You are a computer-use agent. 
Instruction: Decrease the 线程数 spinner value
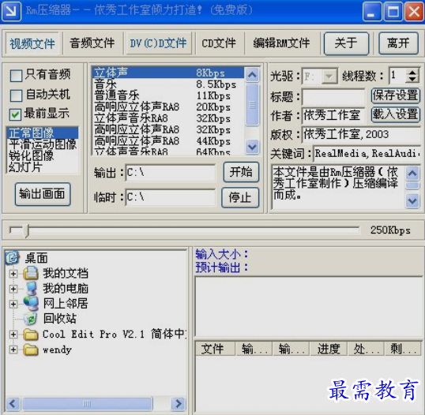[x=412, y=80]
